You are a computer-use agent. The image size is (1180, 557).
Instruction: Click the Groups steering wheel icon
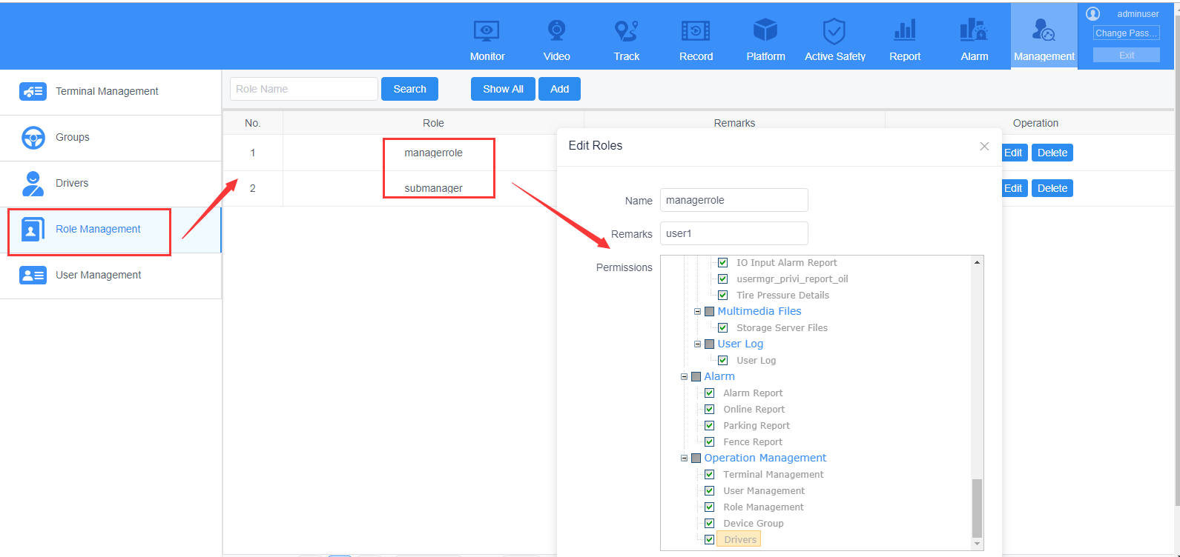(33, 137)
